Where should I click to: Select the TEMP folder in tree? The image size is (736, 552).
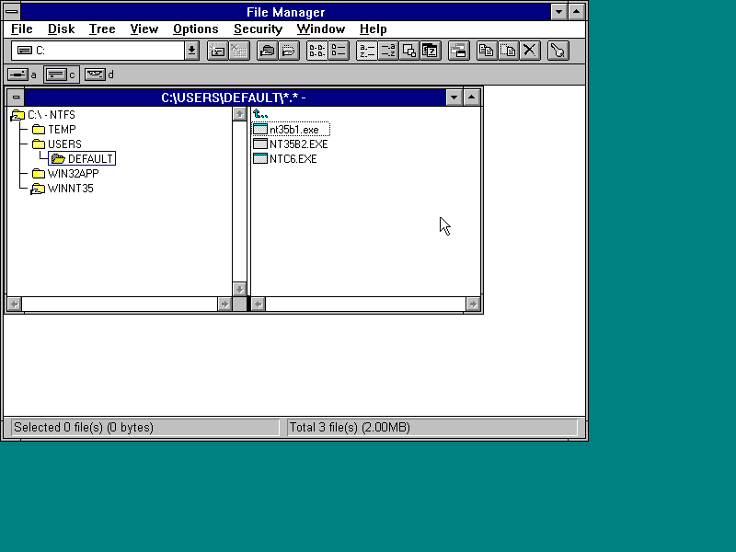[x=54, y=130]
